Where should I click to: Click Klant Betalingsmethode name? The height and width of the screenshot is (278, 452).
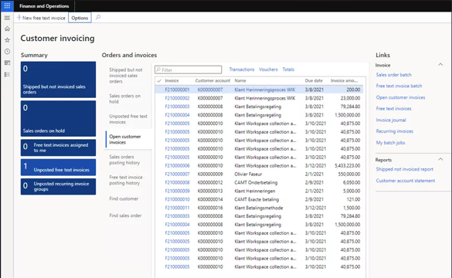coord(259,208)
